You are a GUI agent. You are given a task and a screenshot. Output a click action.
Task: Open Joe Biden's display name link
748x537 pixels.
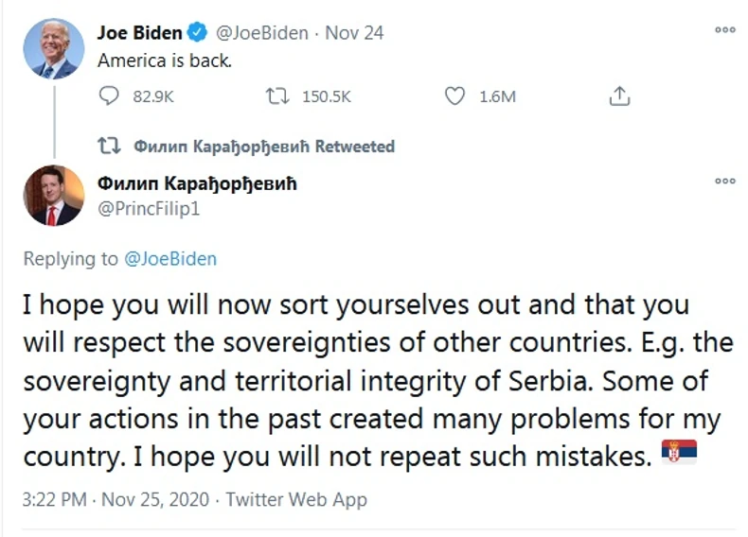[139, 33]
